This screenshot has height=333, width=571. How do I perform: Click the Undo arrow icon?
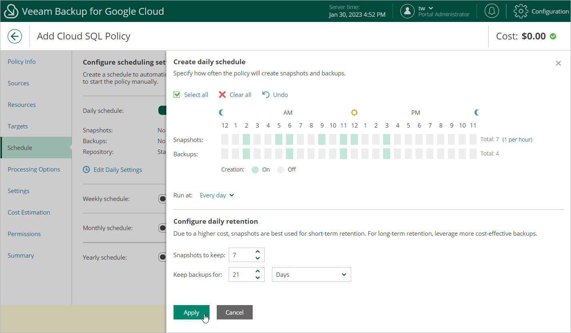(266, 95)
